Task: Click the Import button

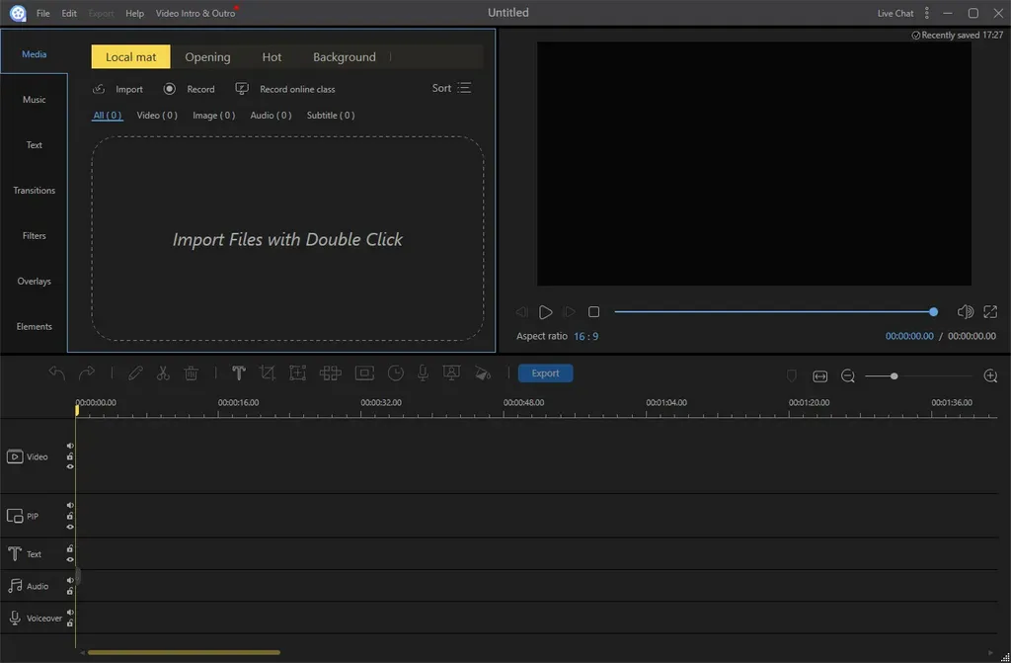Action: [118, 89]
